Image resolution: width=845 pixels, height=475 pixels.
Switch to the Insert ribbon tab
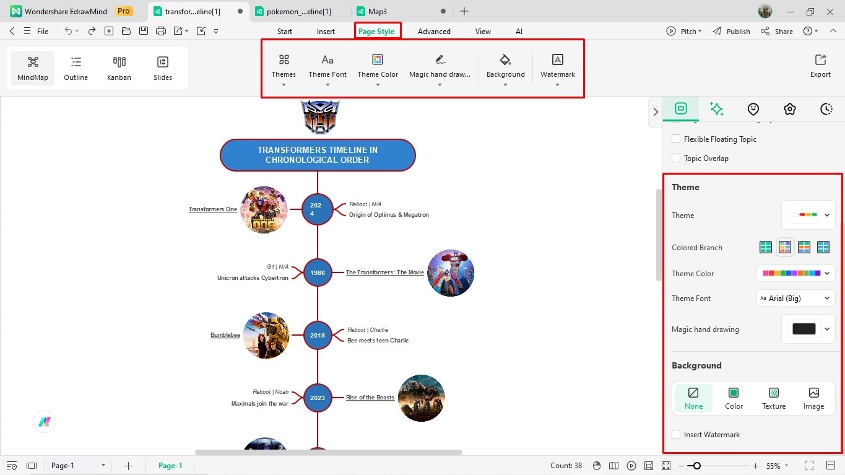[x=326, y=31]
